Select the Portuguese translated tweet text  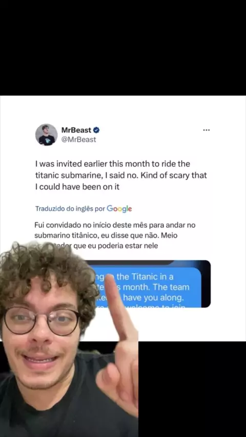point(115,235)
